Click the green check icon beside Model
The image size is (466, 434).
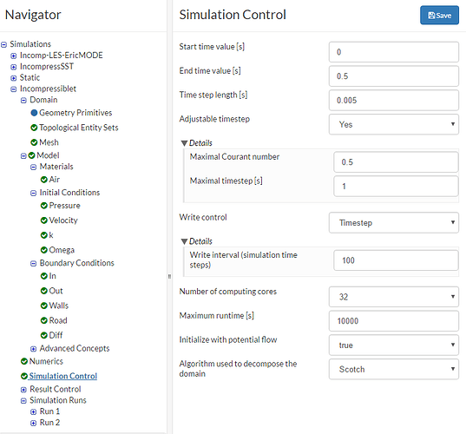(x=31, y=155)
